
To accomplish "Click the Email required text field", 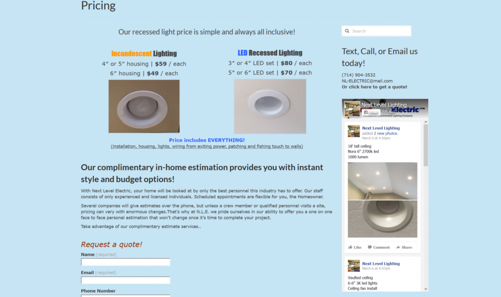I will pyautogui.click(x=125, y=280).
